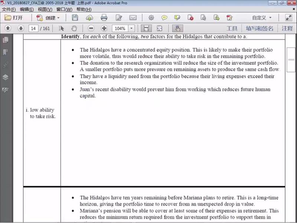The image size is (297, 223).
Task: Add a sticky note comment icon
Action: coord(164,18)
